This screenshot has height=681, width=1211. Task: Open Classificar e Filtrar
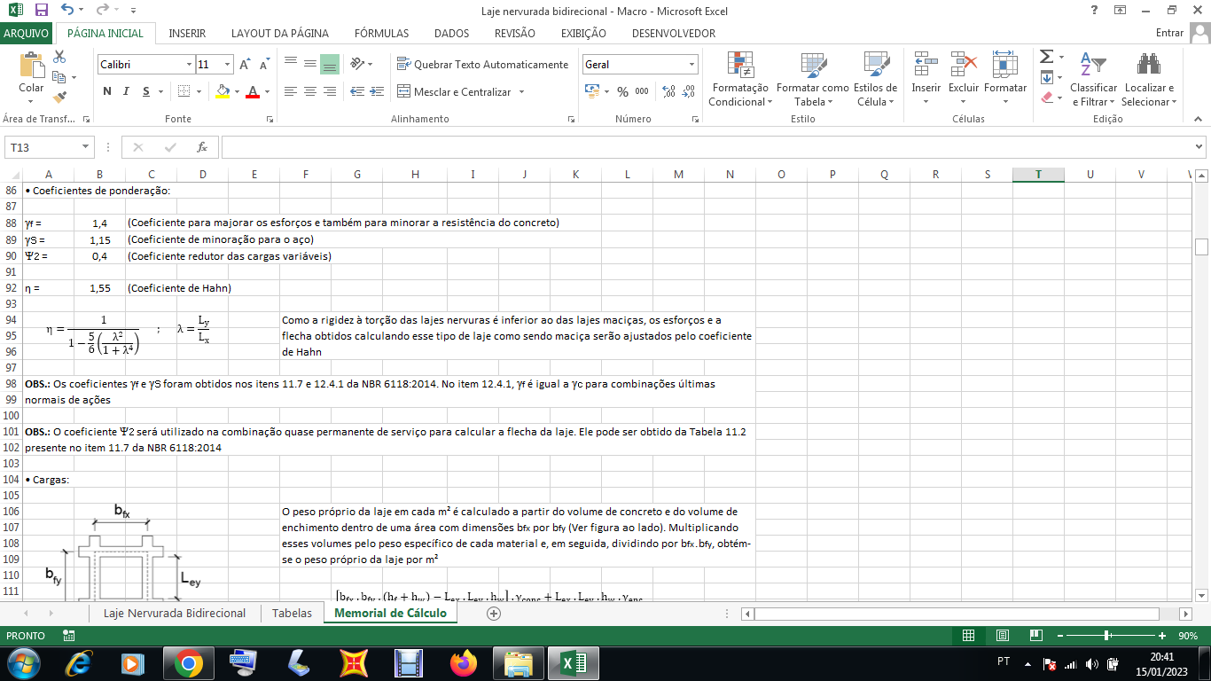pos(1094,79)
